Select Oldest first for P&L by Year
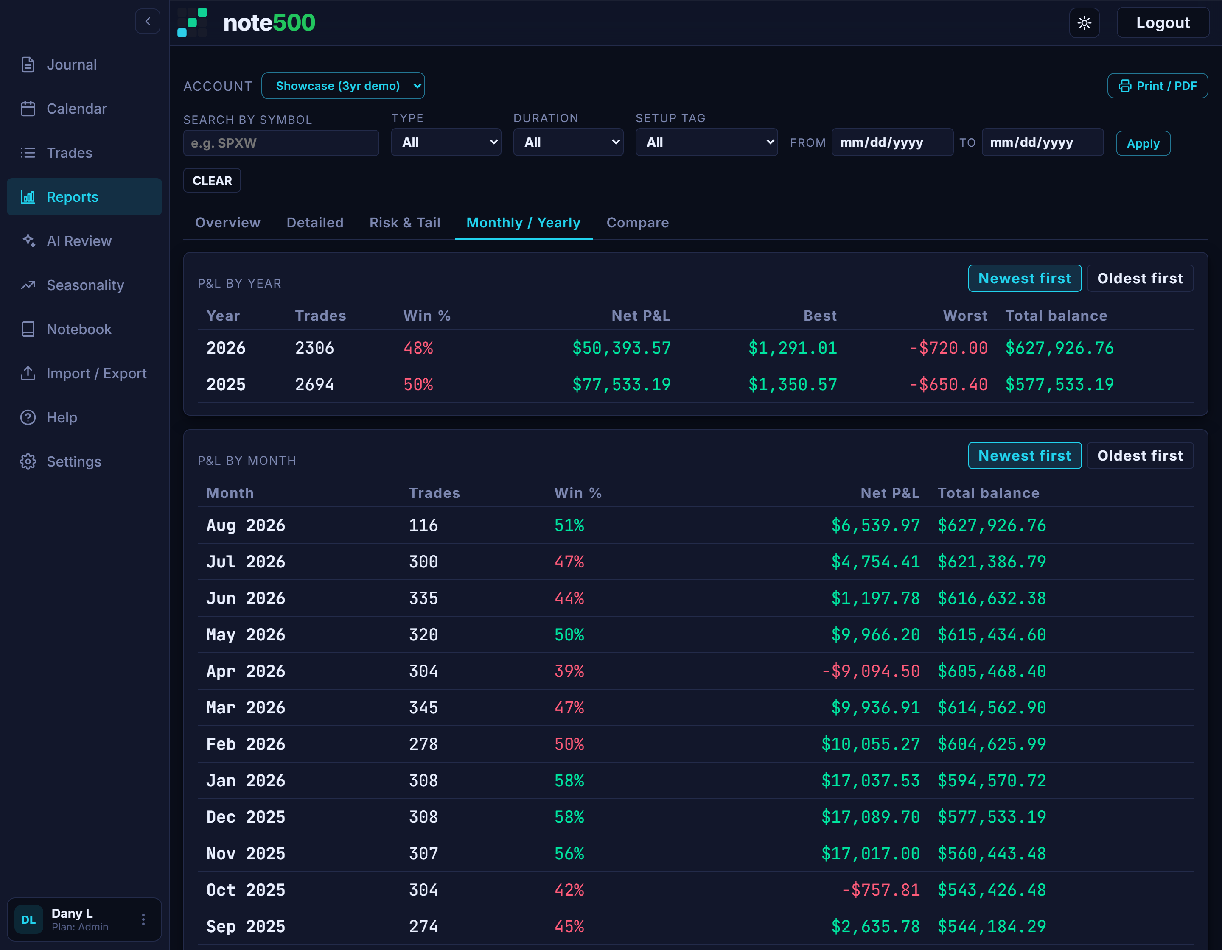Image resolution: width=1222 pixels, height=950 pixels. click(1140, 279)
